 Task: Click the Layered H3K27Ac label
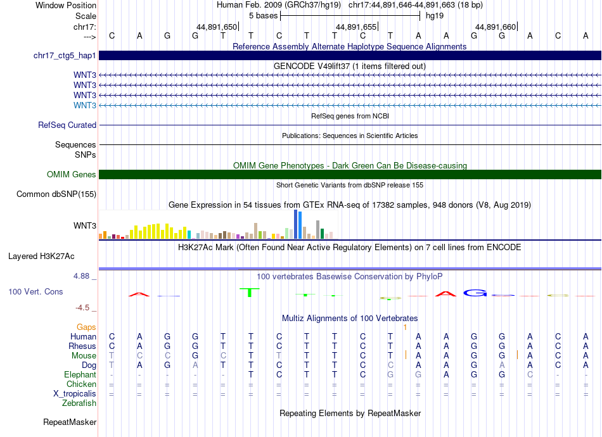pyautogui.click(x=41, y=256)
